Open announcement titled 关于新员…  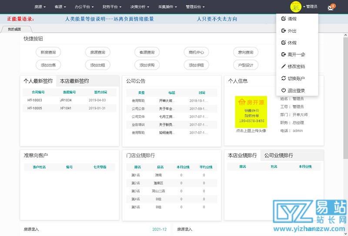(167, 125)
